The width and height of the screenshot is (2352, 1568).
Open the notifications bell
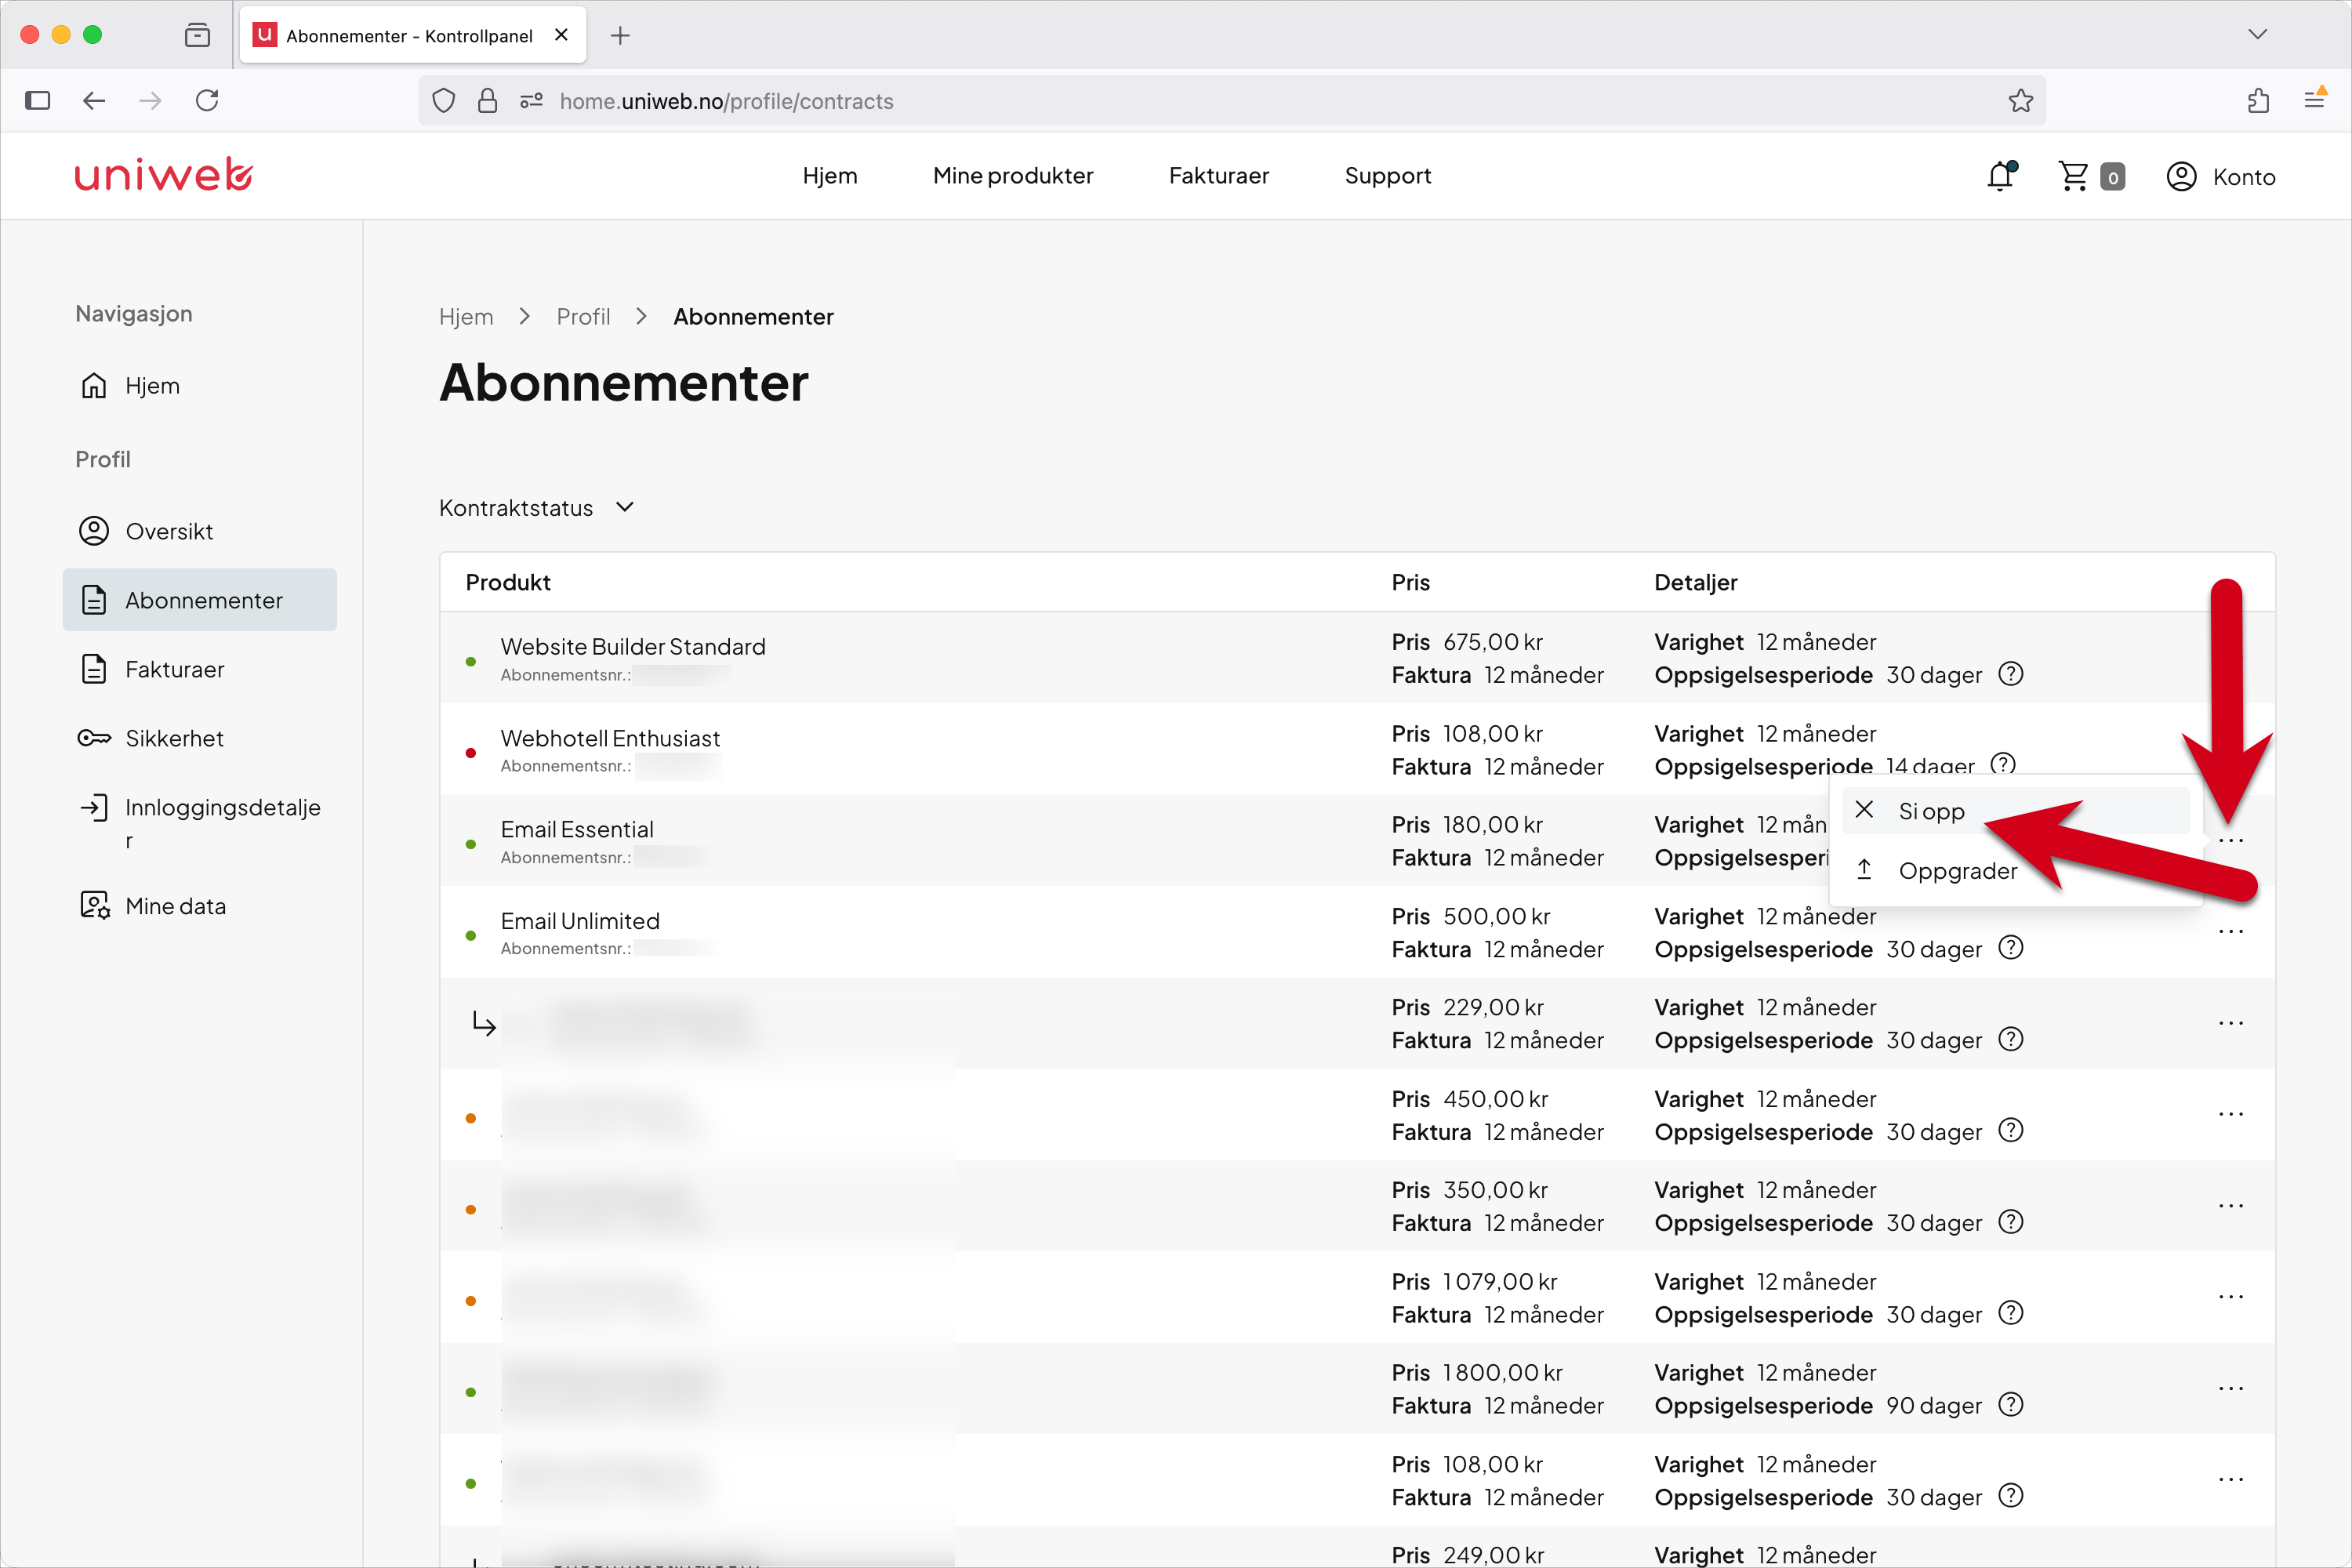(x=2001, y=176)
